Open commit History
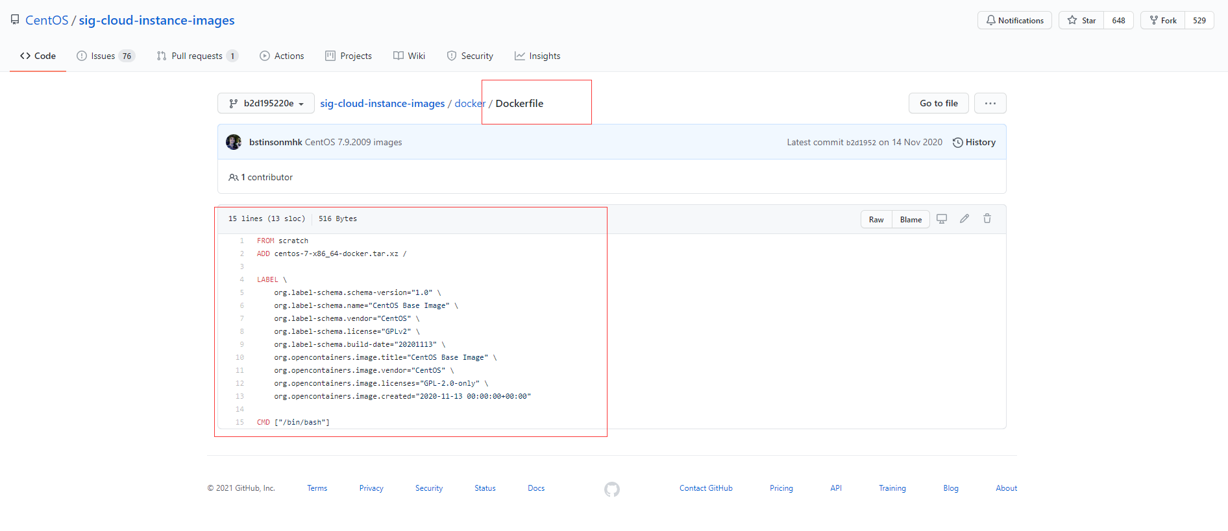Viewport: 1228px width, 531px height. point(974,142)
